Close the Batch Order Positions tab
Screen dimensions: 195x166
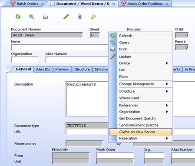167,4
